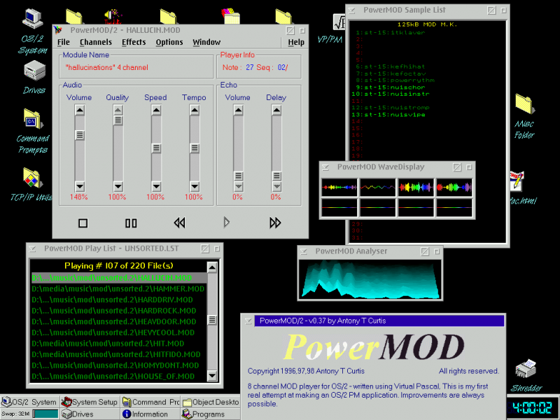The image size is (560, 420).
Task: Click the Echo Delay slider up arrow
Action: click(x=276, y=110)
